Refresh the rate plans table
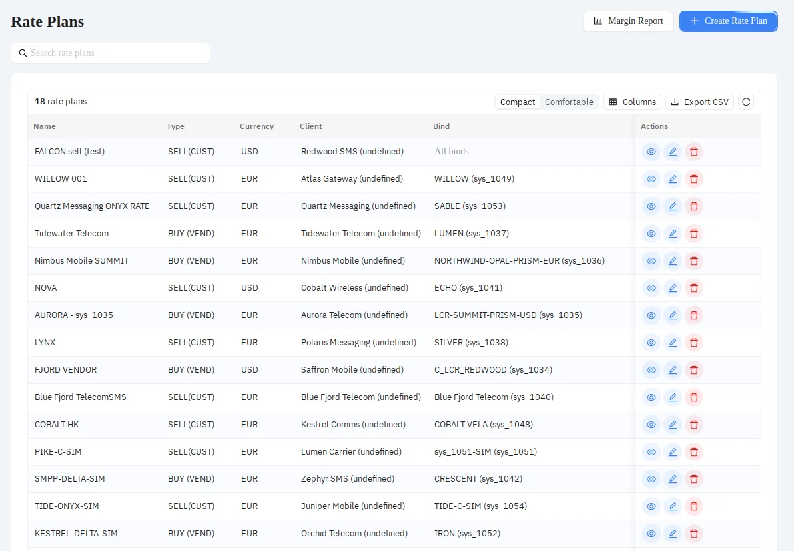The height and width of the screenshot is (551, 794). click(x=746, y=102)
